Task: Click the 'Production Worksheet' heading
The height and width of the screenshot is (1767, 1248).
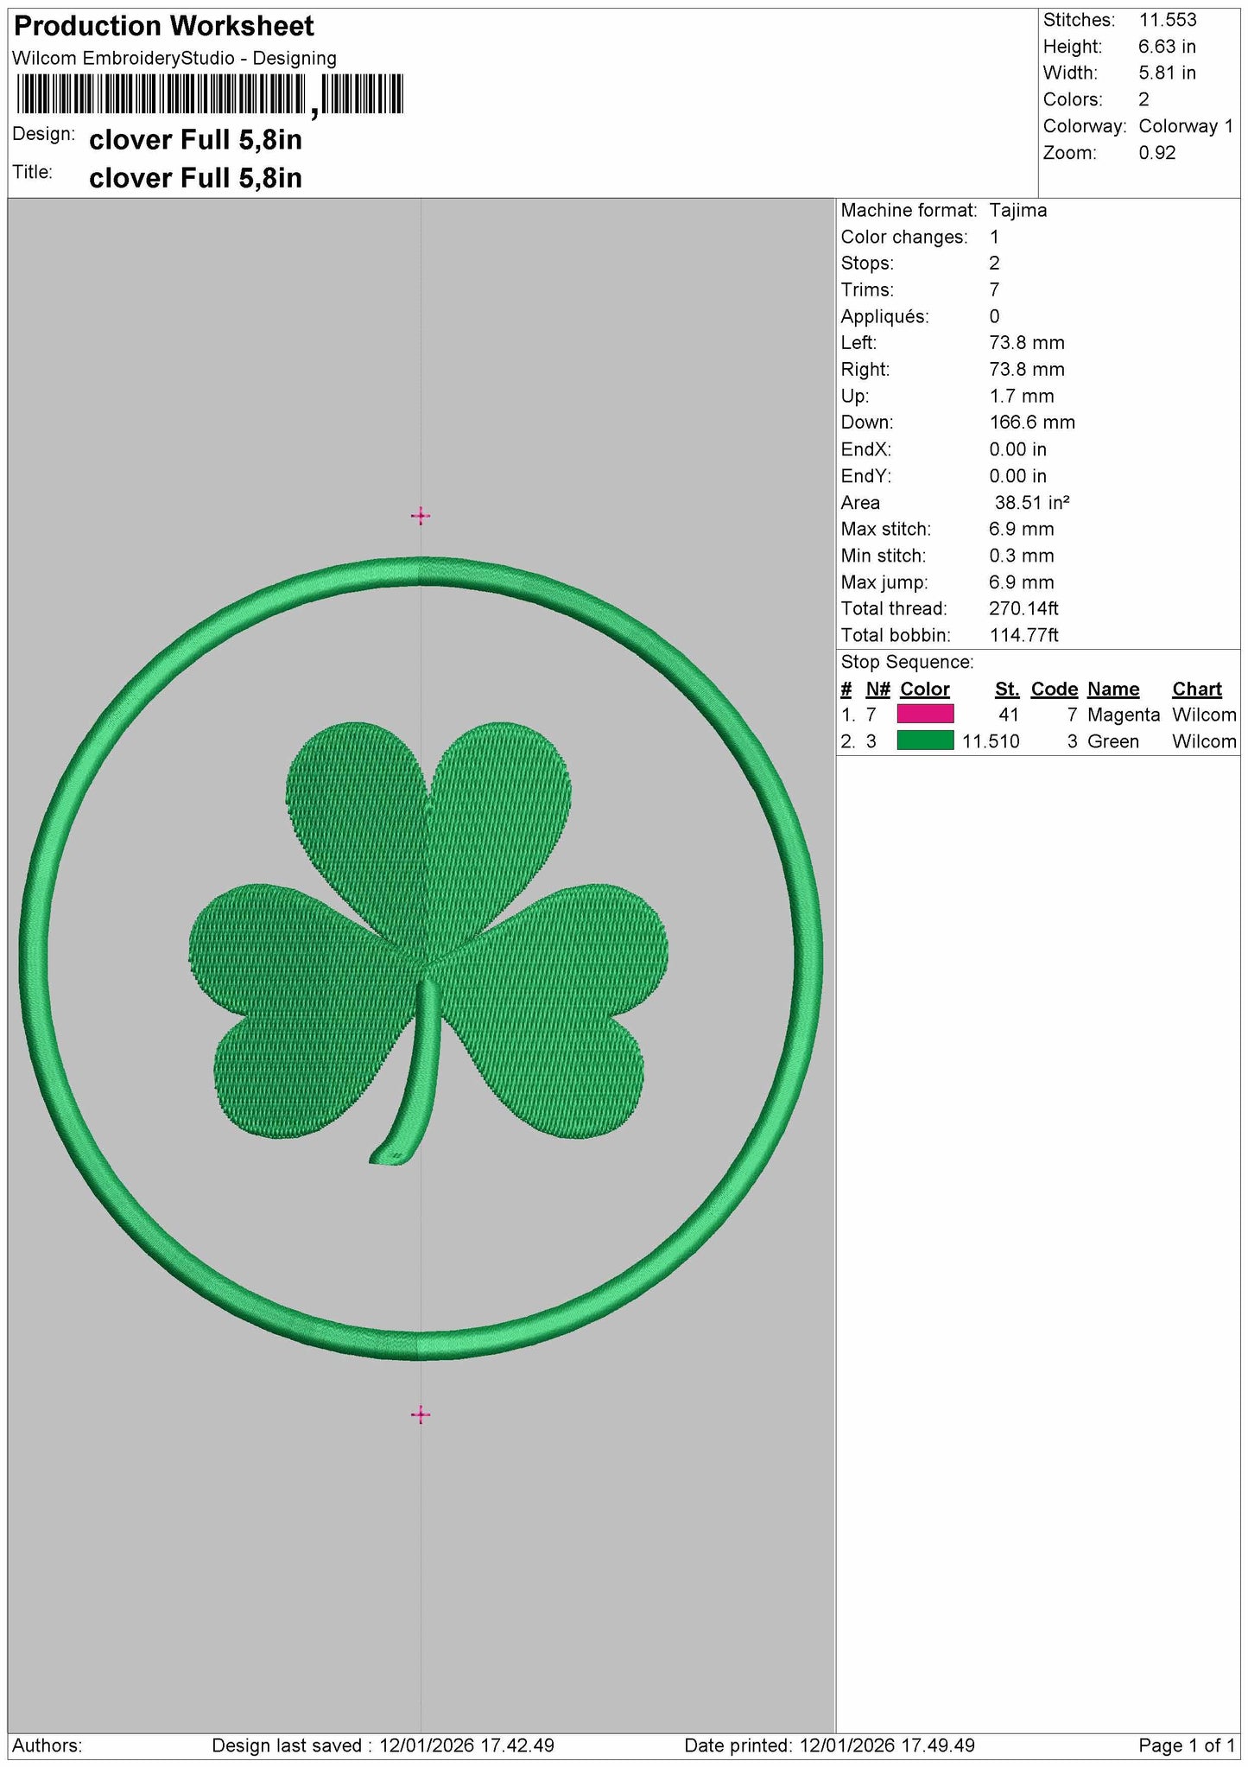Action: coord(164,27)
